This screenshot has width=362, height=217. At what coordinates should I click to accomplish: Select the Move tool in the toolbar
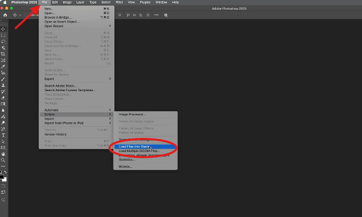pyautogui.click(x=3, y=29)
